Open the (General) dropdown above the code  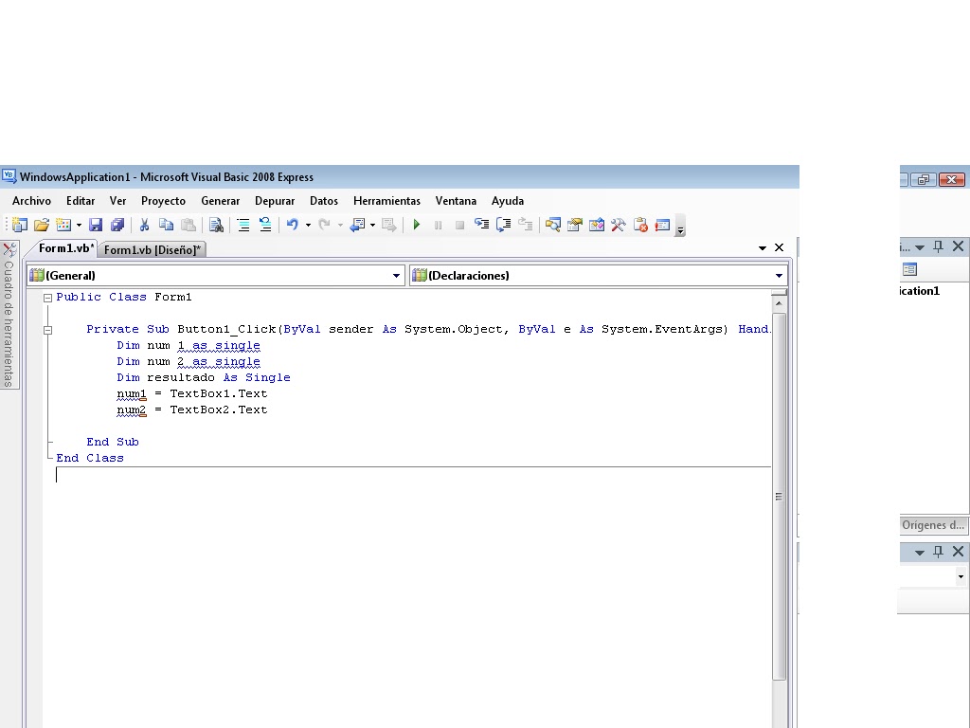(397, 275)
